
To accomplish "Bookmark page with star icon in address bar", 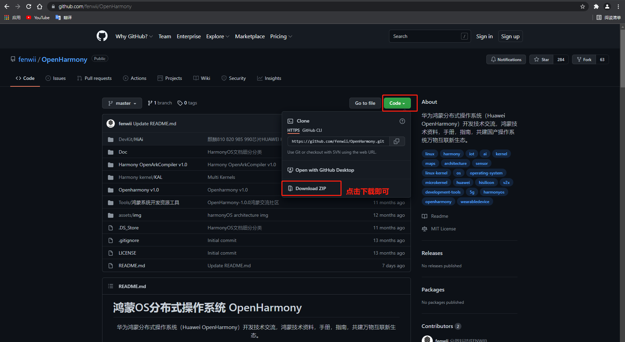I will [583, 6].
